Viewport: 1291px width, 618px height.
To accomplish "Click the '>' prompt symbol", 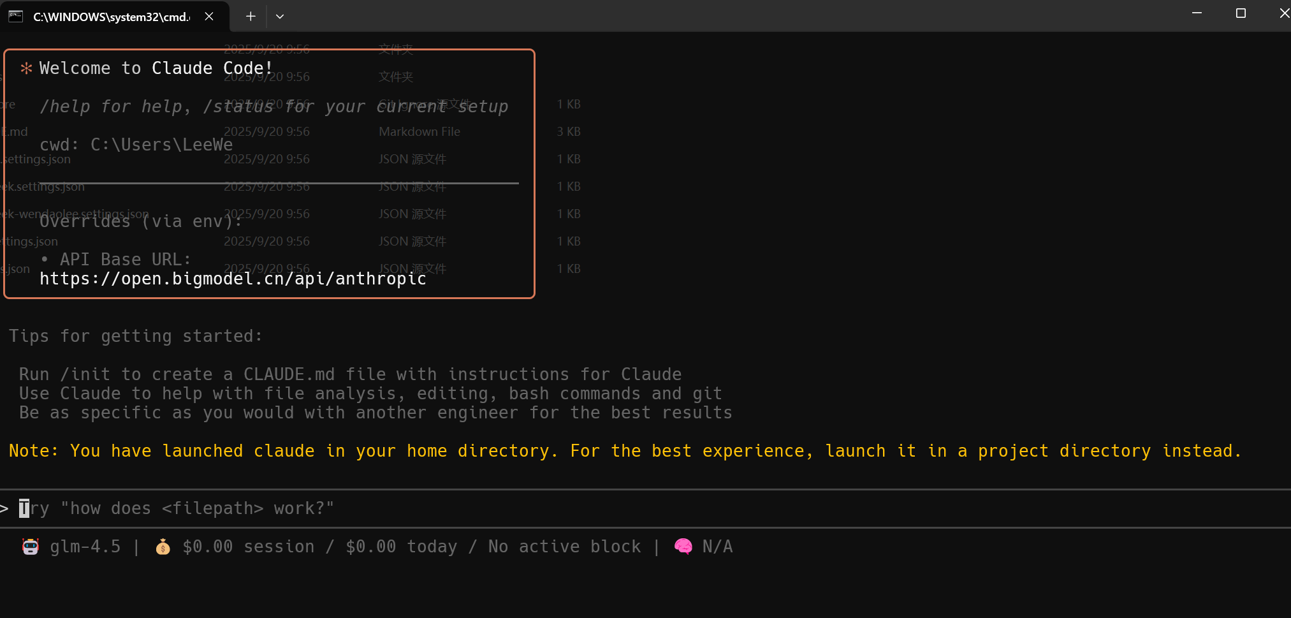I will pos(4,508).
